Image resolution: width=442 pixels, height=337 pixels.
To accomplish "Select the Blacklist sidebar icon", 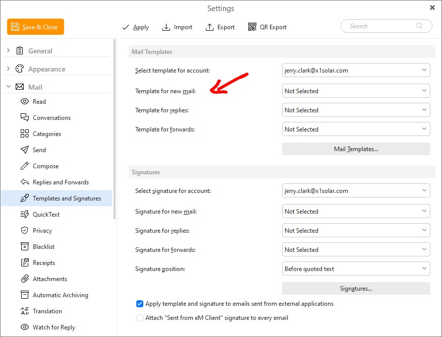I will [24, 247].
